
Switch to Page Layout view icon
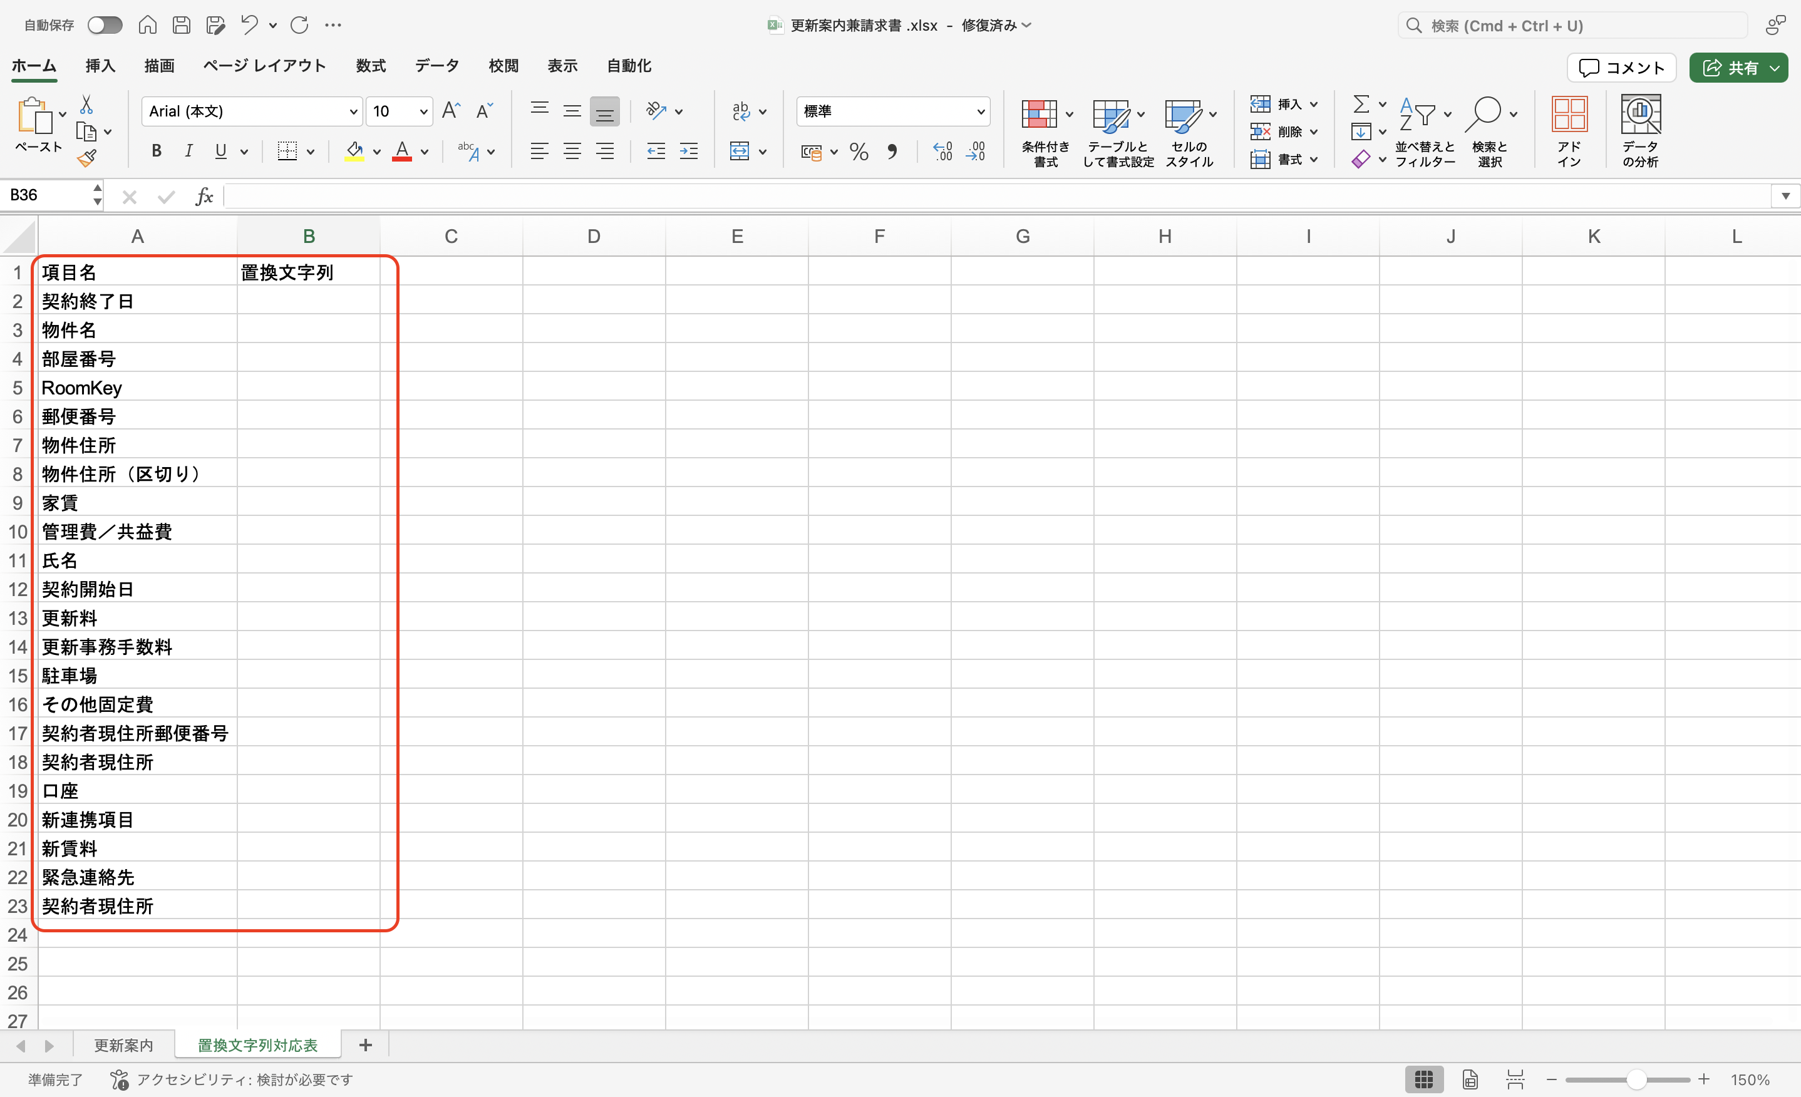tap(1470, 1079)
